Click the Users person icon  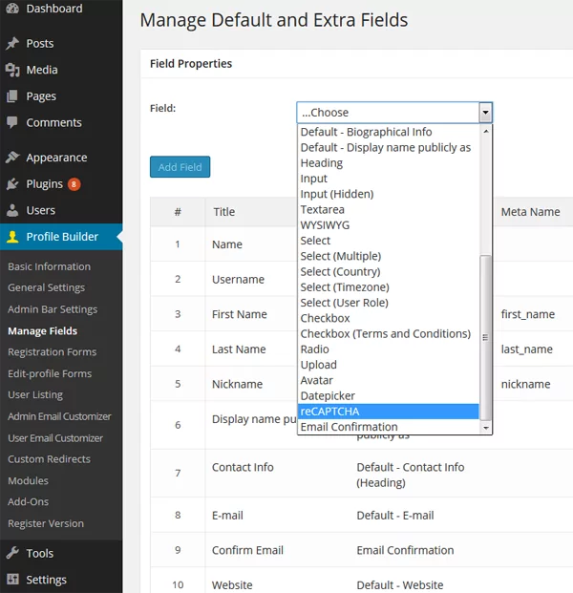[12, 210]
